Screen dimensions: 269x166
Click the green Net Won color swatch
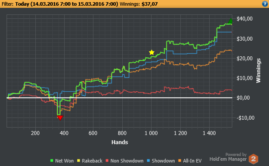tap(52, 161)
